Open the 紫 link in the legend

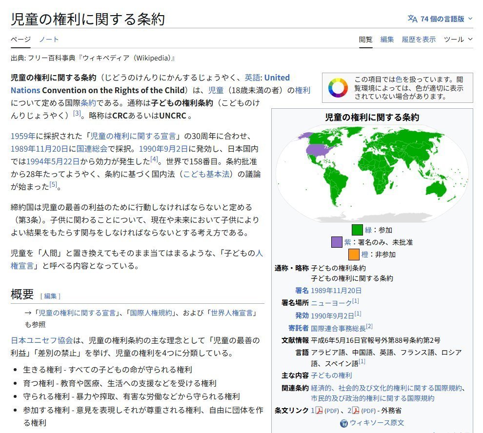[x=347, y=242]
